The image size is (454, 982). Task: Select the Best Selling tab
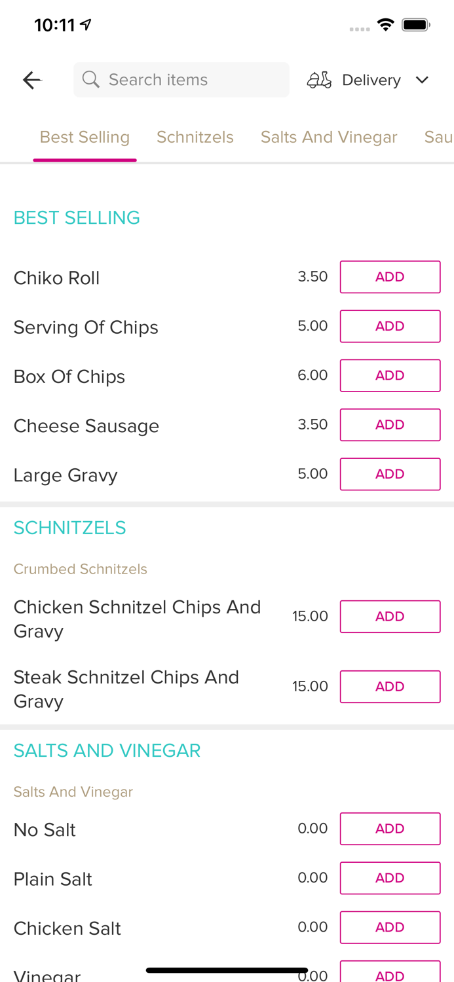(85, 136)
